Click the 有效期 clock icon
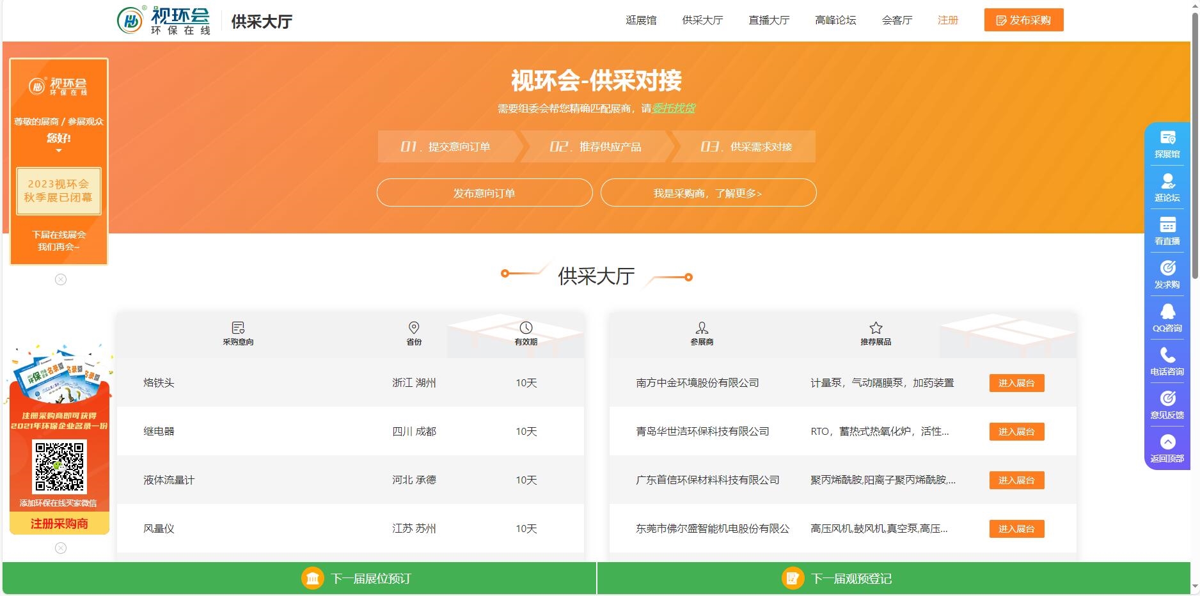 click(526, 327)
